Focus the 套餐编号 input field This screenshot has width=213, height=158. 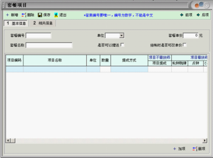click(38, 35)
